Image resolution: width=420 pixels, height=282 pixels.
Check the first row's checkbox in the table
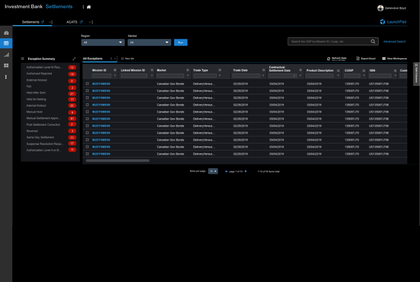pyautogui.click(x=88, y=83)
